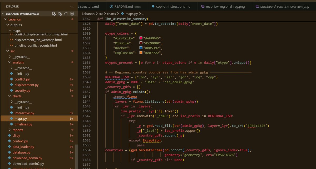The image size is (316, 169).
Task: Click the 'import fiona' code text
Action: 125,97
